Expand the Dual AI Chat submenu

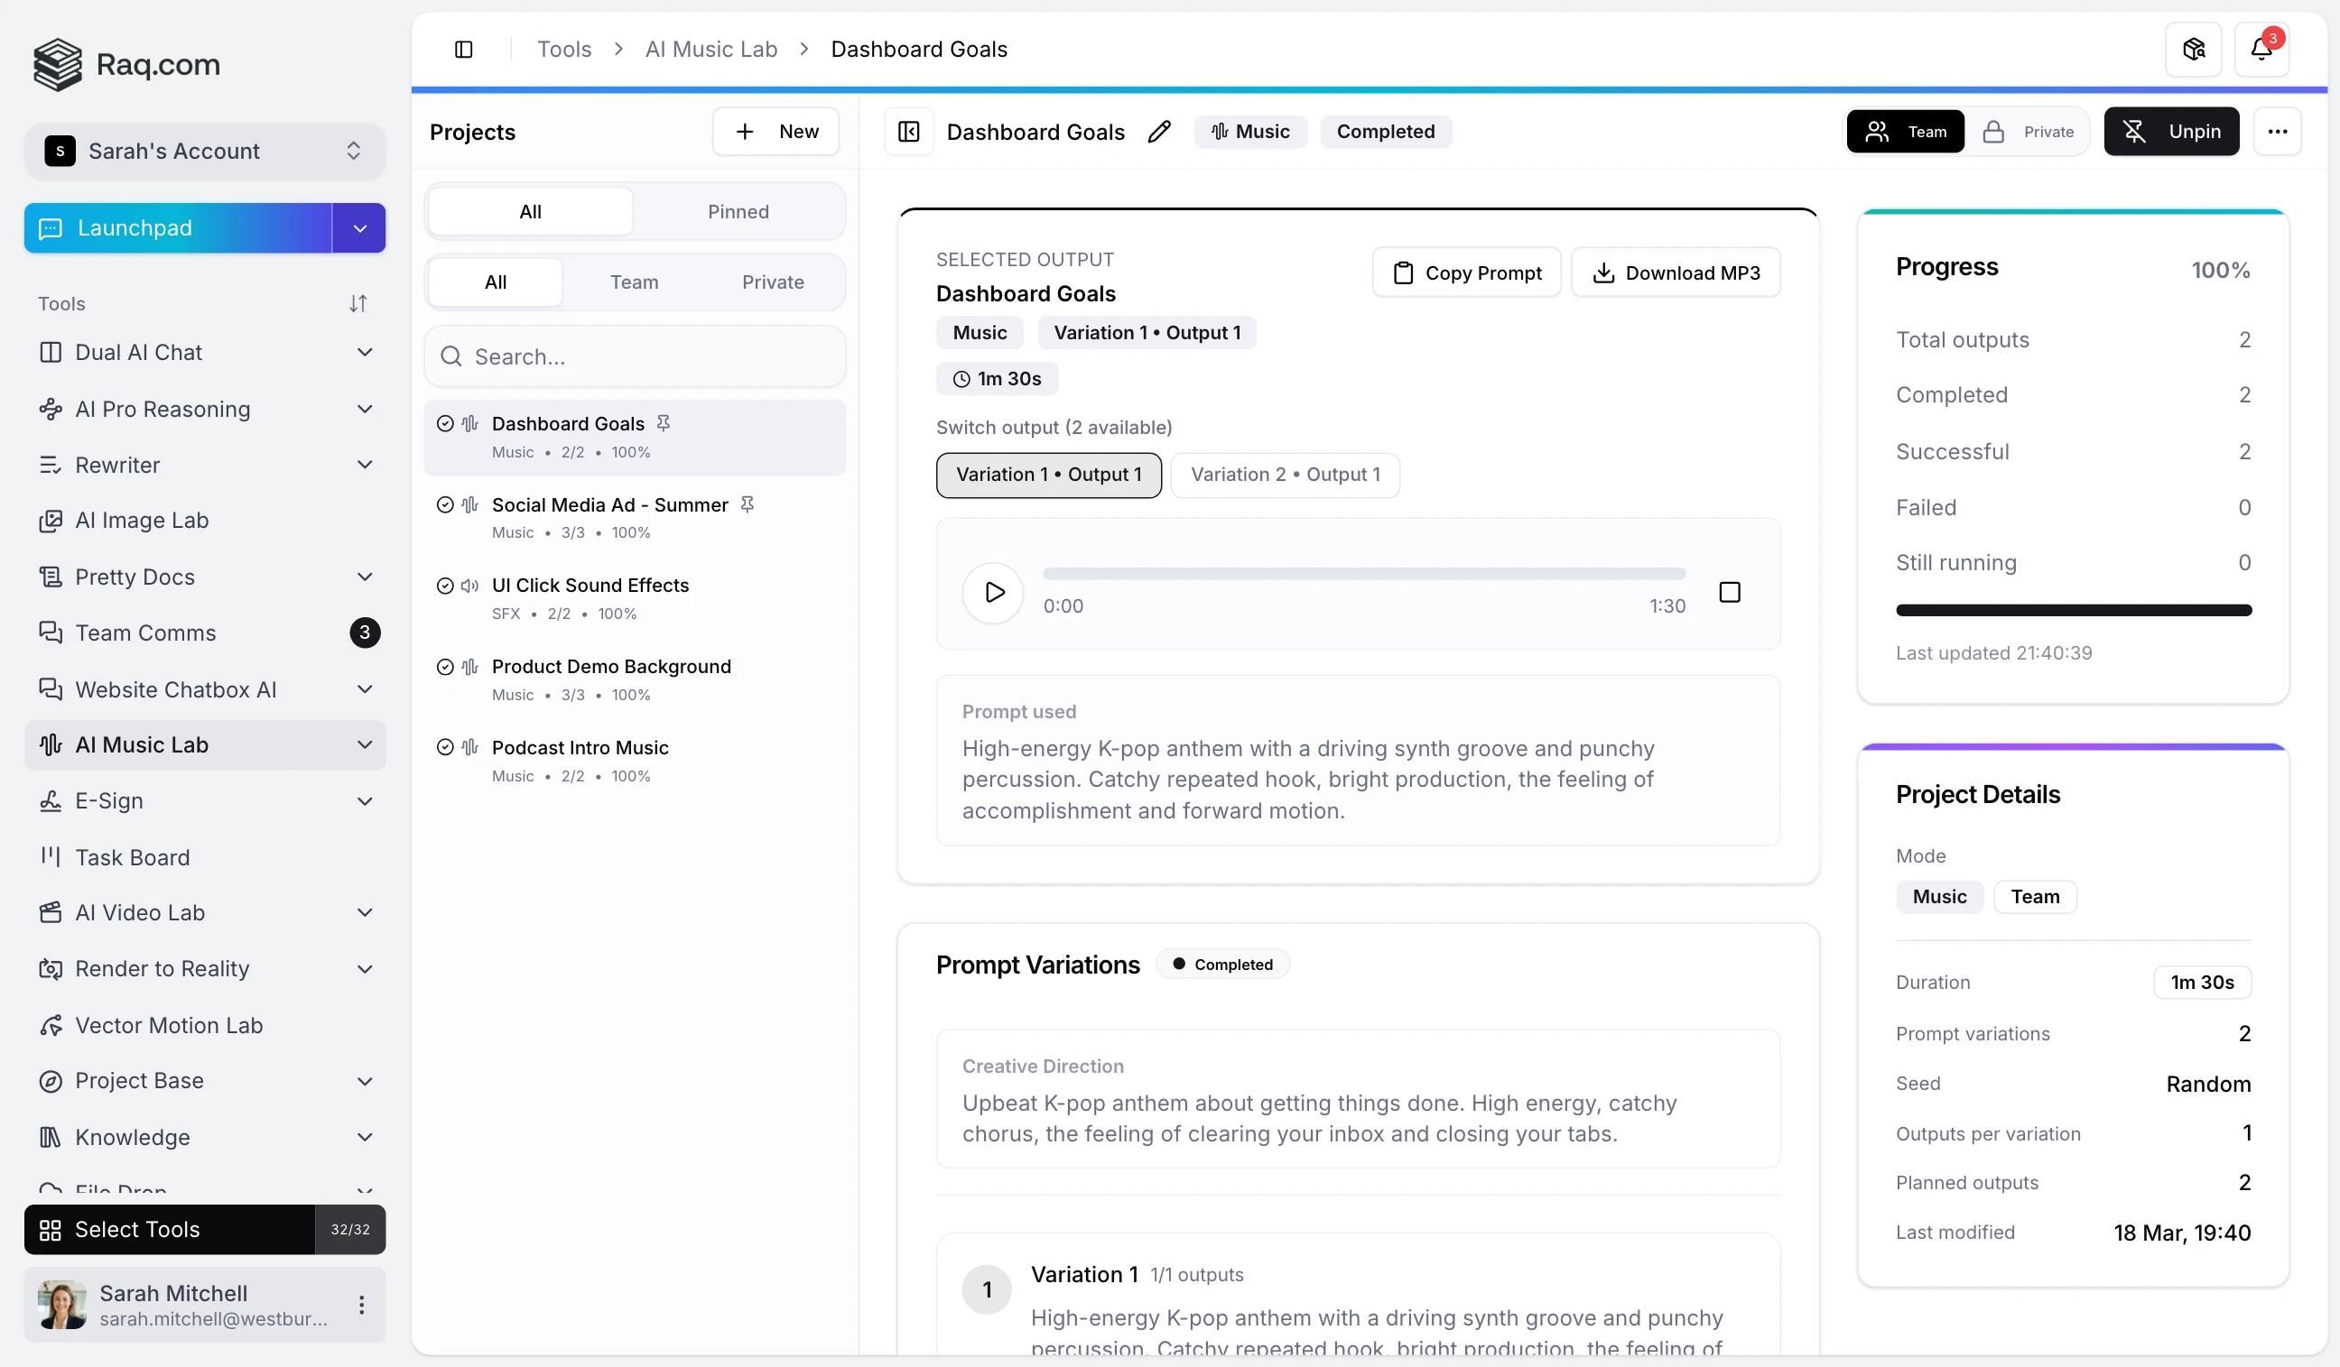pos(365,353)
